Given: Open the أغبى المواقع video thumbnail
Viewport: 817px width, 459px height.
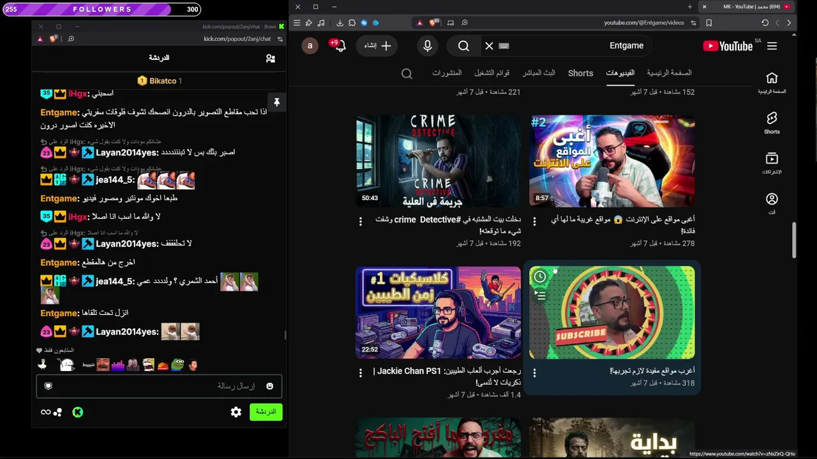Looking at the screenshot, I should [612, 161].
